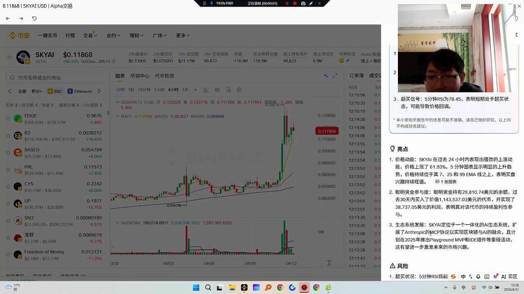This screenshot has width=524, height=294.
Task: Open the 交易 dropdown menu
Action: click(90, 36)
